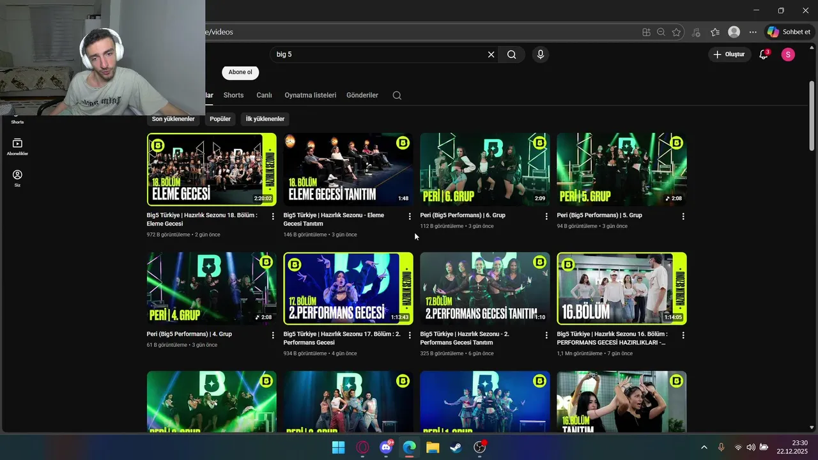Image resolution: width=818 pixels, height=460 pixels.
Task: Open the Windows Start button
Action: pos(338,447)
